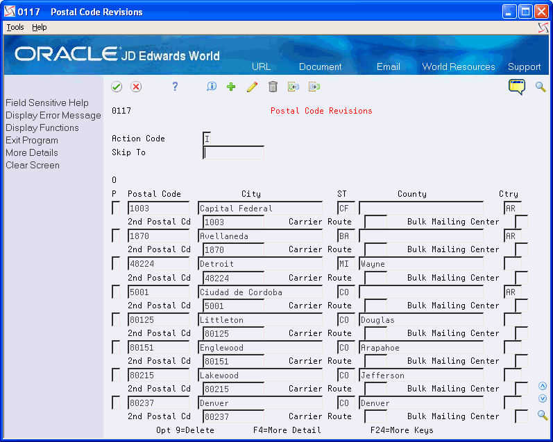Image resolution: width=553 pixels, height=442 pixels.
Task: Click the red X cancel icon
Action: click(x=136, y=87)
